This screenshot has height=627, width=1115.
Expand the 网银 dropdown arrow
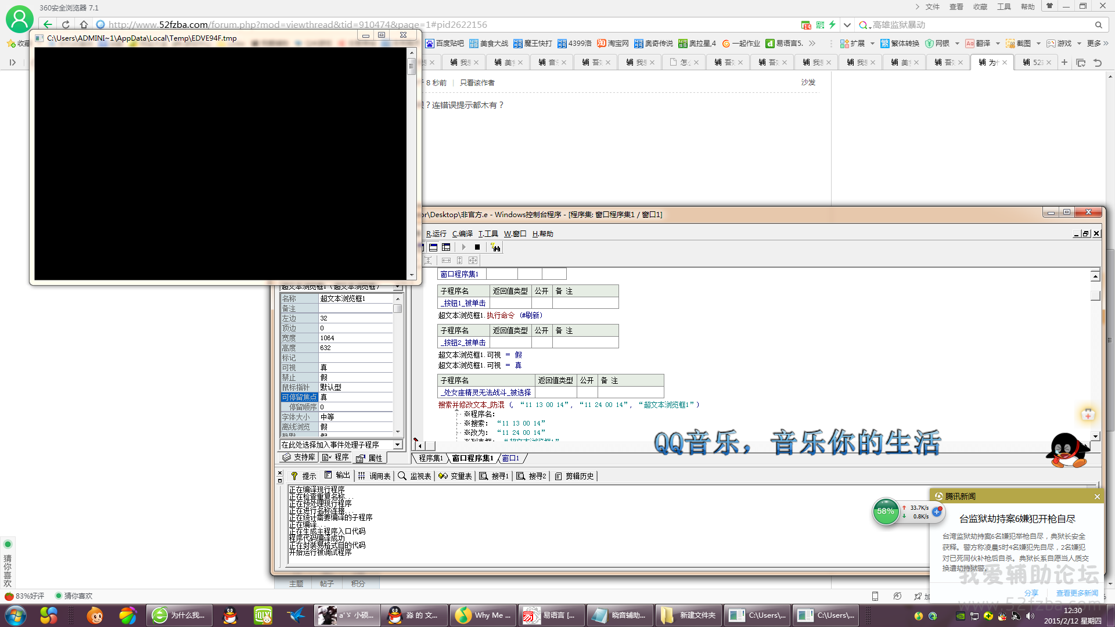tap(957, 44)
